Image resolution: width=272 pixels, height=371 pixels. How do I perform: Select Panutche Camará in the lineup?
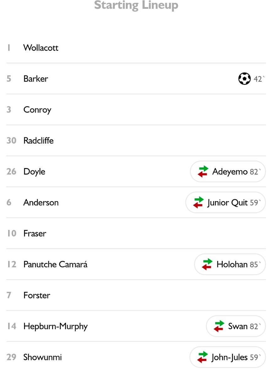tap(136, 264)
